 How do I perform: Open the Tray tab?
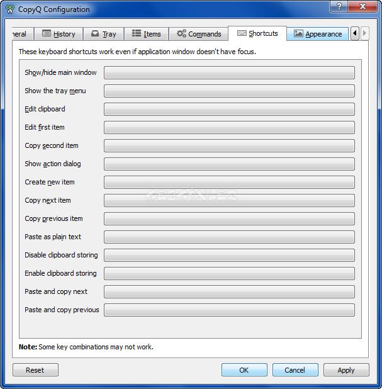(x=104, y=34)
